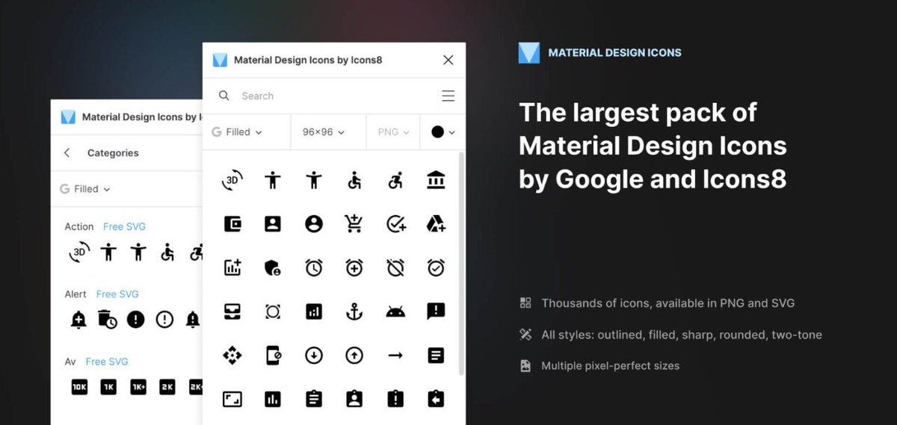
Task: Open the hamburger menu beside search
Action: (449, 96)
